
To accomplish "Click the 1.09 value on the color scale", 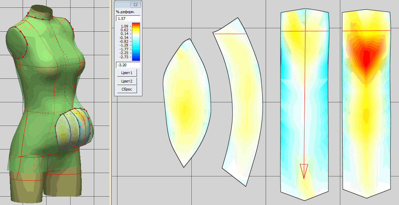I will 125,26.
